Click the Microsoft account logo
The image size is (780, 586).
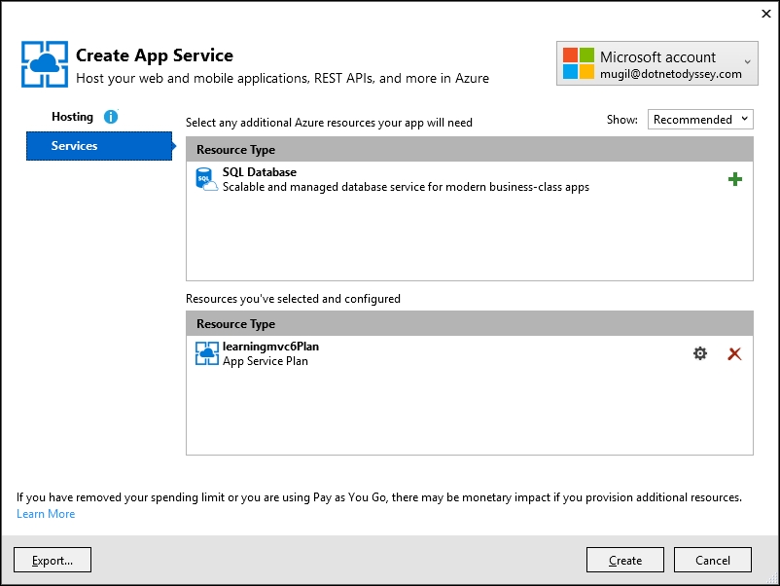click(579, 63)
